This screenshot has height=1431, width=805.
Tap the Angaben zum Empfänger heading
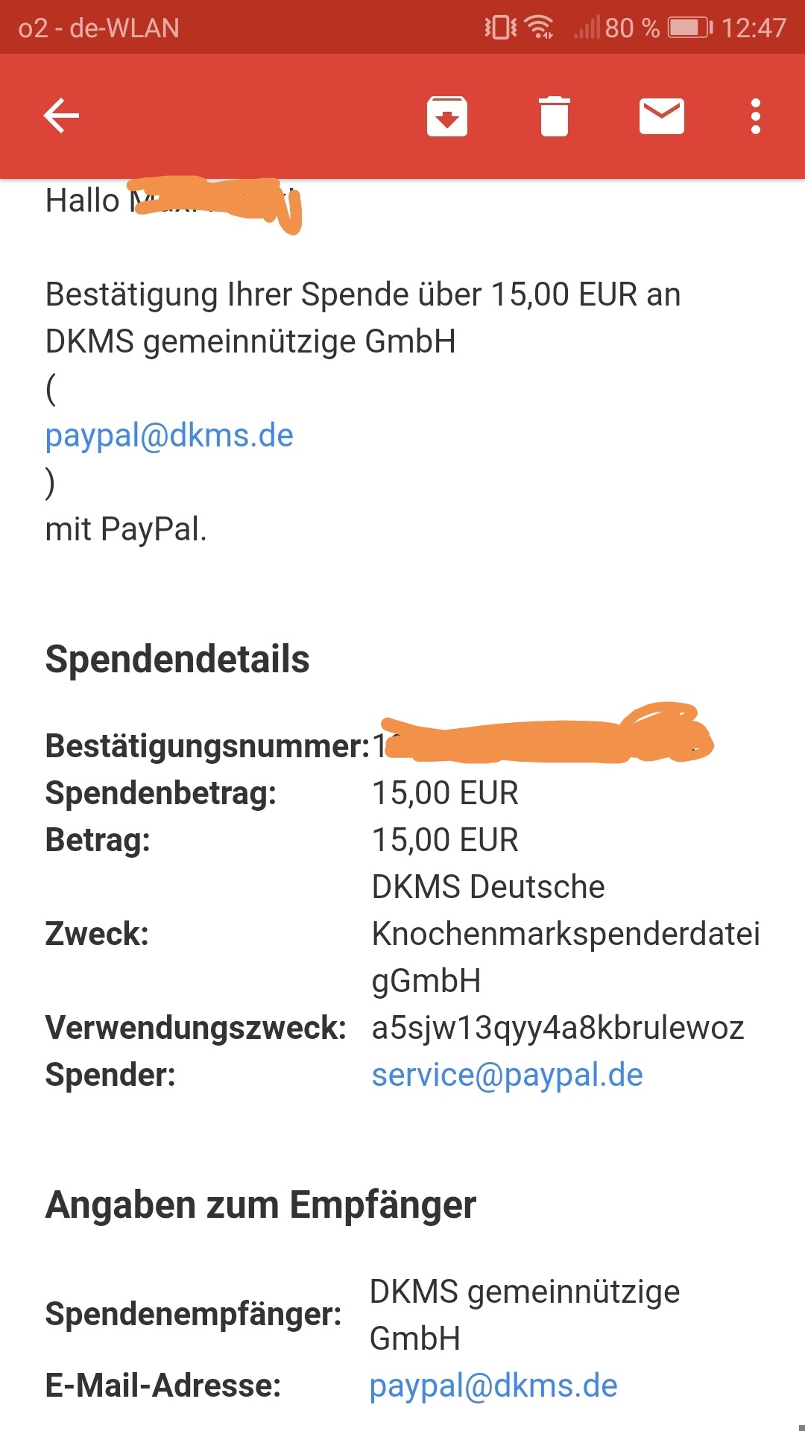pos(261,1205)
